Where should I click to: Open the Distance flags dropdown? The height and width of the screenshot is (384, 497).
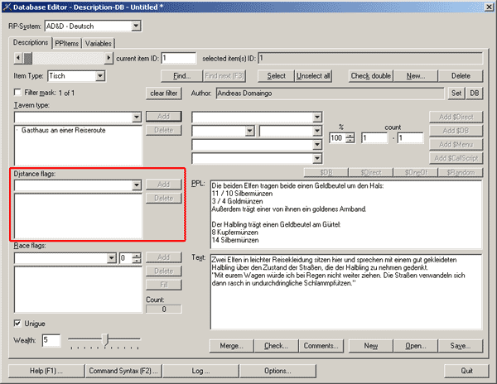(x=137, y=185)
